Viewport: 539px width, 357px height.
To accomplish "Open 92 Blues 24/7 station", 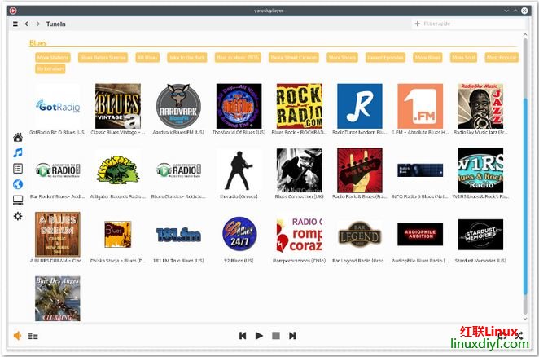I will pyautogui.click(x=239, y=235).
